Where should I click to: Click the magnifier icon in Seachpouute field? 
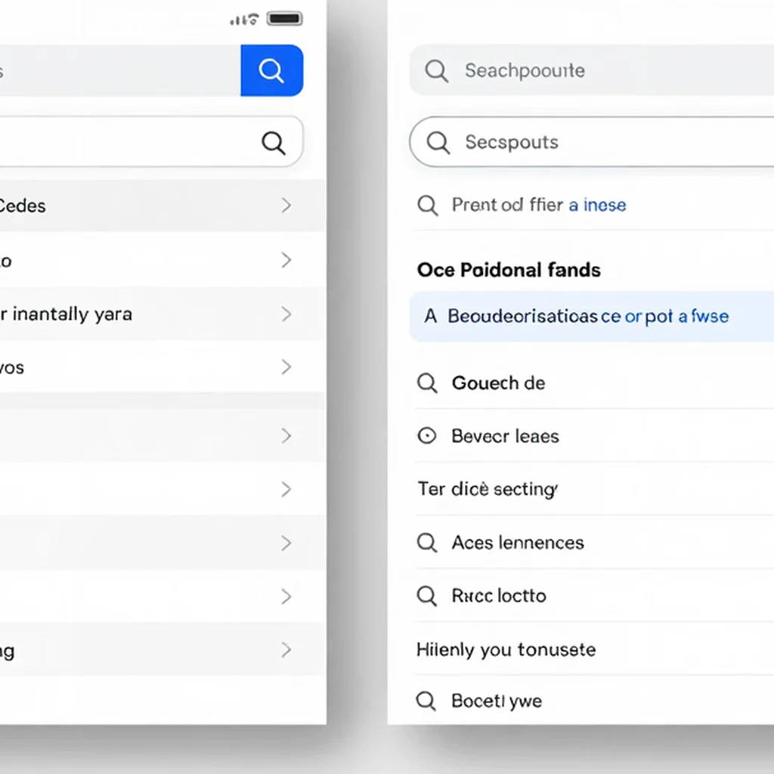coord(437,70)
